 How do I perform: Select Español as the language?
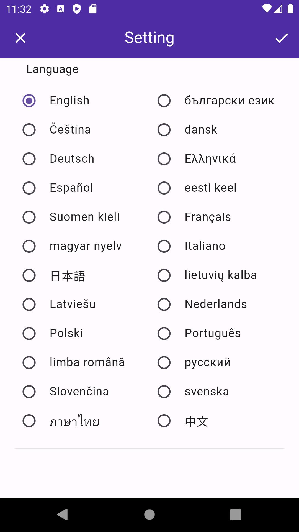(x=29, y=188)
